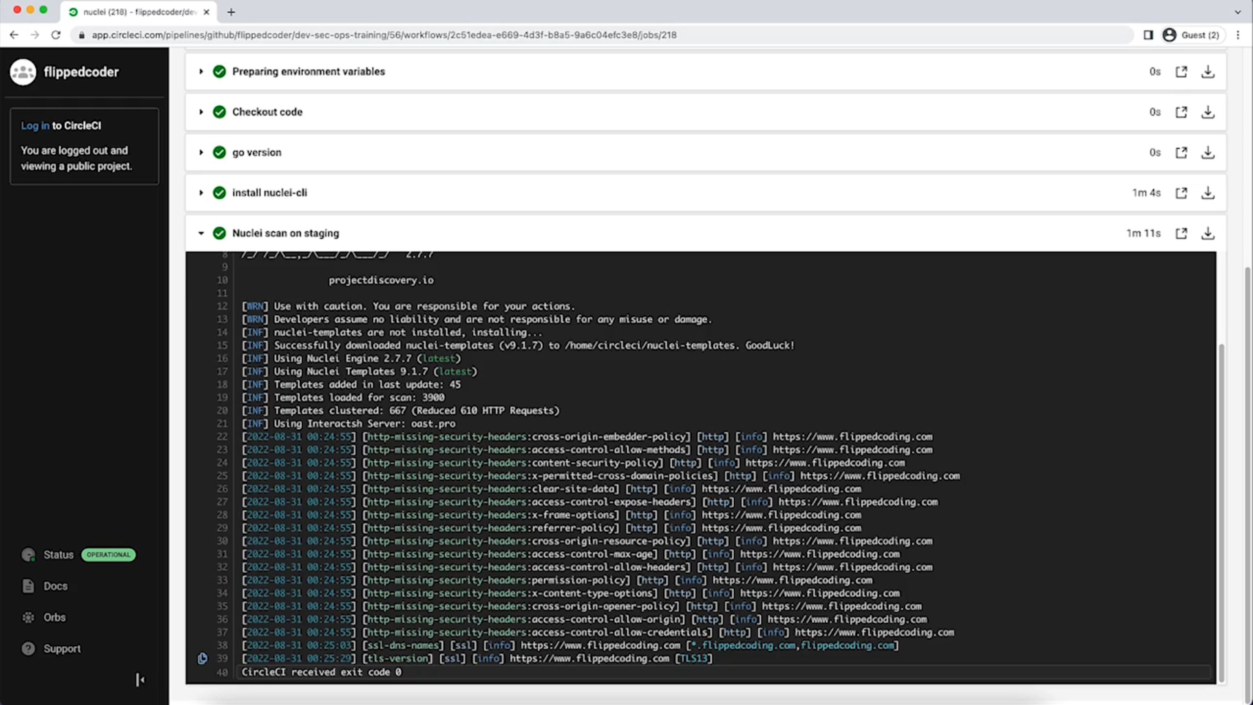Click the OPERATIONAL status badge
The width and height of the screenshot is (1253, 705).
(108, 555)
